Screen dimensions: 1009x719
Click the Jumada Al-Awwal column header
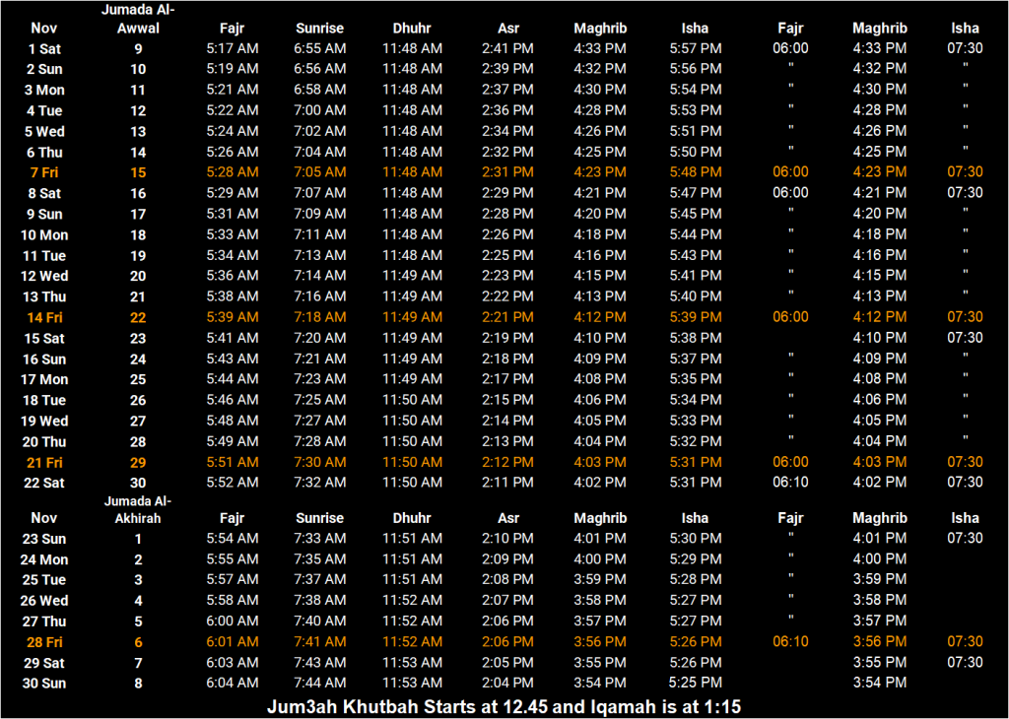point(138,19)
